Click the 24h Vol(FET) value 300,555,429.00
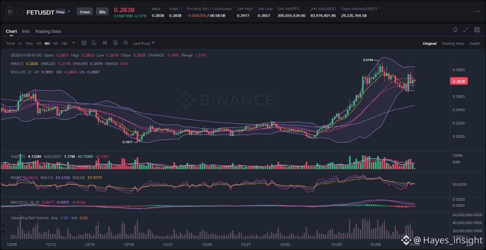 point(292,16)
